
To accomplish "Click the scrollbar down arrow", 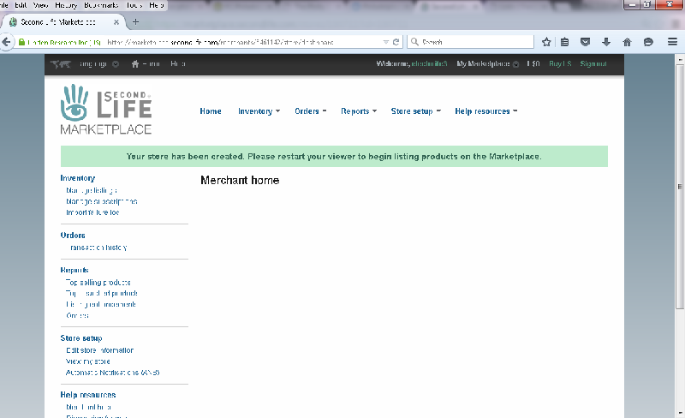I will (680, 413).
